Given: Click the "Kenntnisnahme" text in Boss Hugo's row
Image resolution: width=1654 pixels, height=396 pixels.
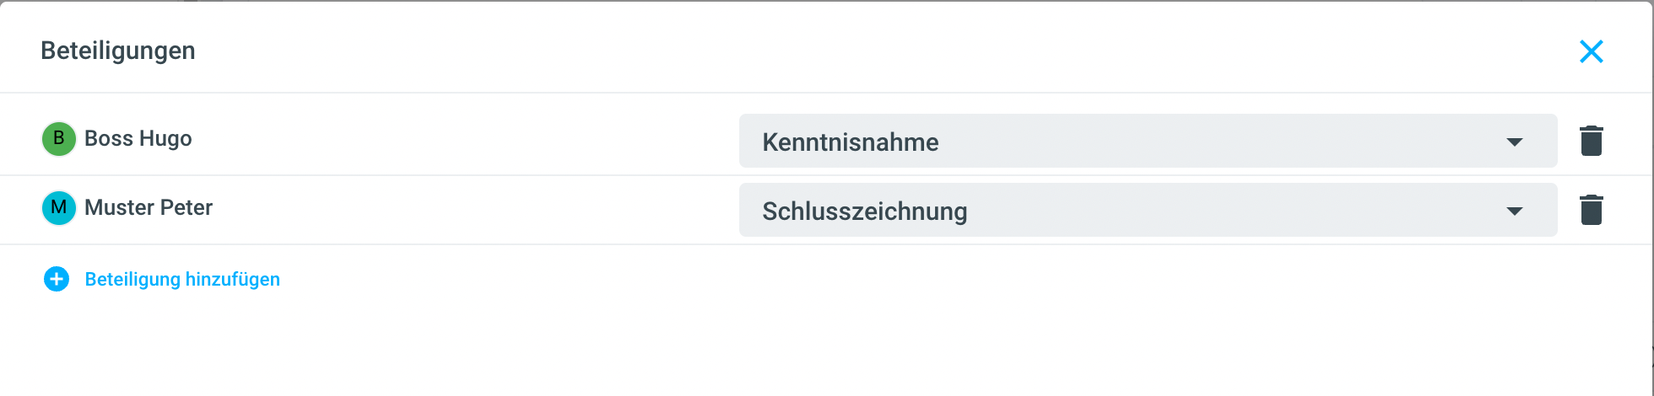Looking at the screenshot, I should [x=850, y=142].
